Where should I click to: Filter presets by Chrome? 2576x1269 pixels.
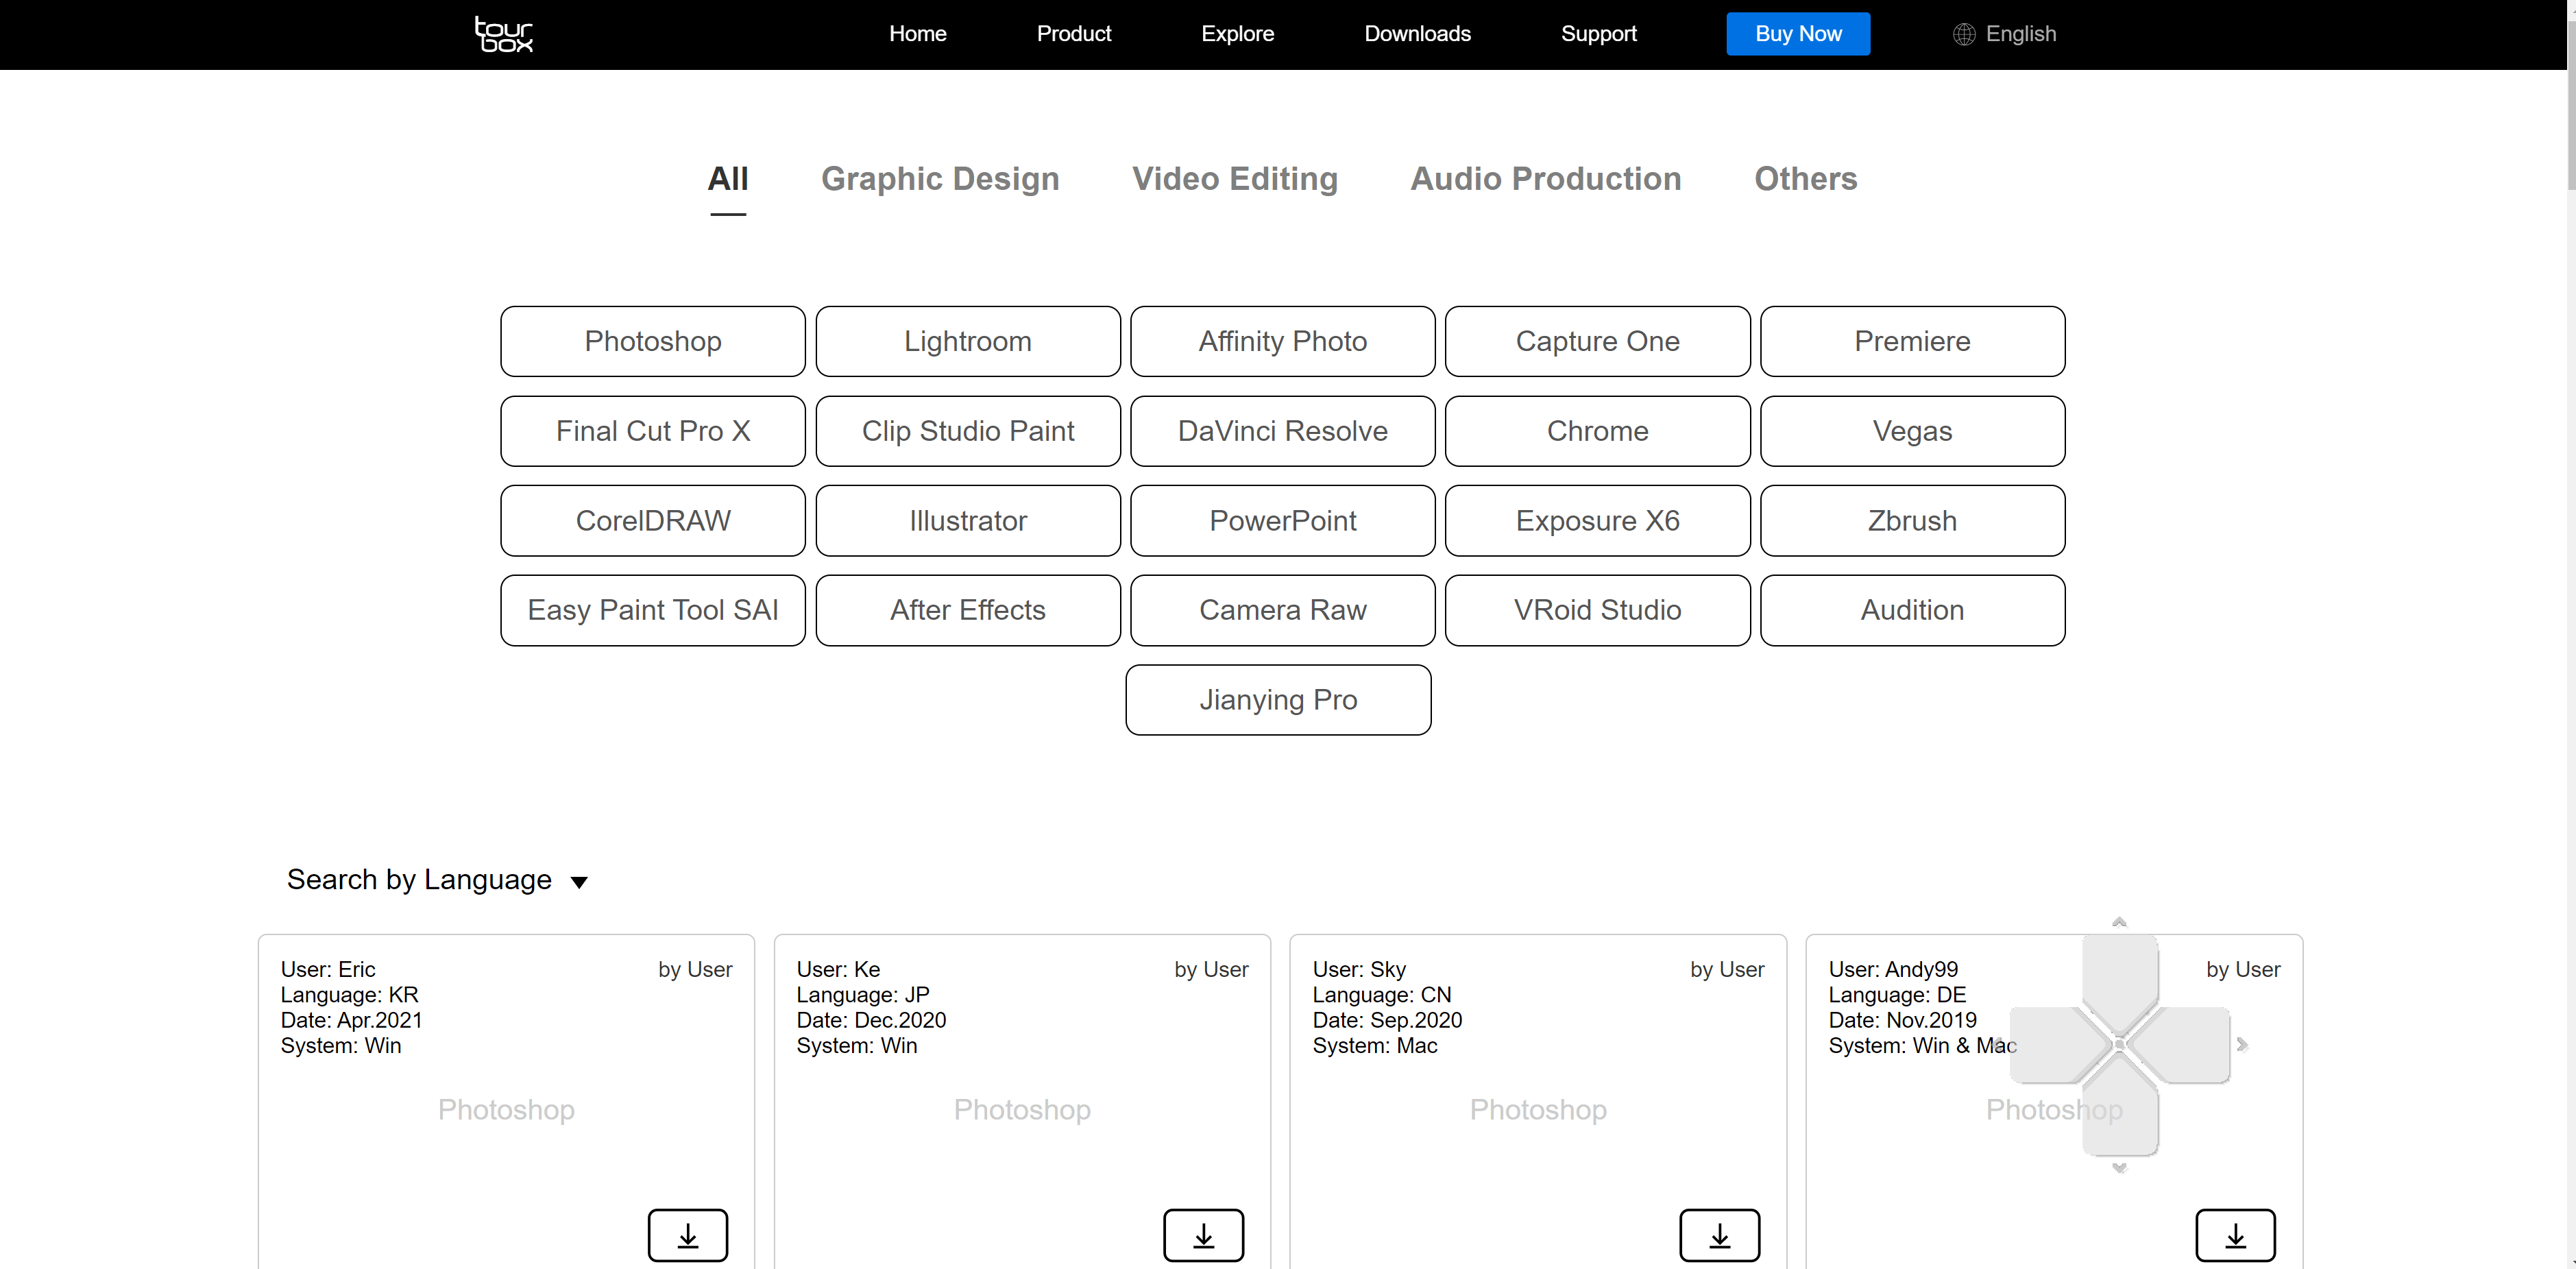(x=1598, y=431)
